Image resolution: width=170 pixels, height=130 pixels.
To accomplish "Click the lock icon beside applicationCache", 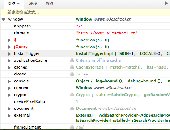I will [x=72, y=60].
